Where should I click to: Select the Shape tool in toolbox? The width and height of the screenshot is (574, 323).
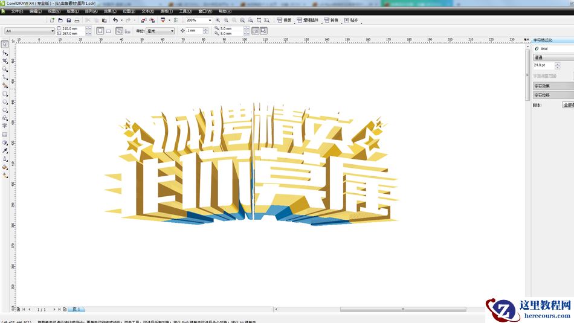(x=5, y=53)
